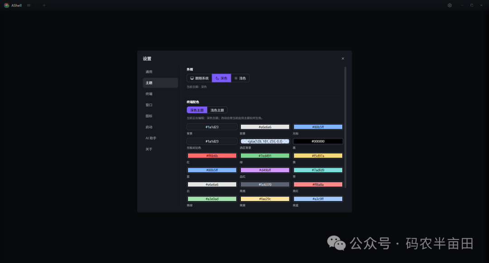Maximize the AShell window

(x=472, y=5)
